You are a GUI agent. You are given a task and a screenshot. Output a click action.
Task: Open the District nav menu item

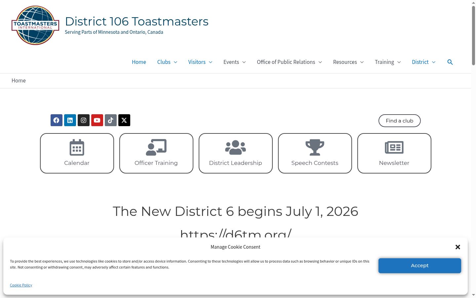coord(420,62)
